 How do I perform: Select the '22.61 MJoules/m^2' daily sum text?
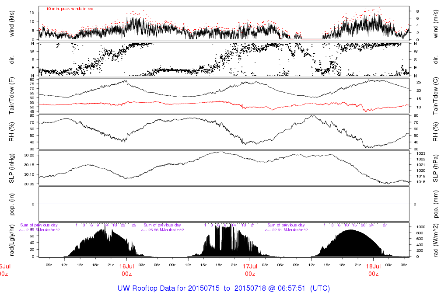point(291,230)
